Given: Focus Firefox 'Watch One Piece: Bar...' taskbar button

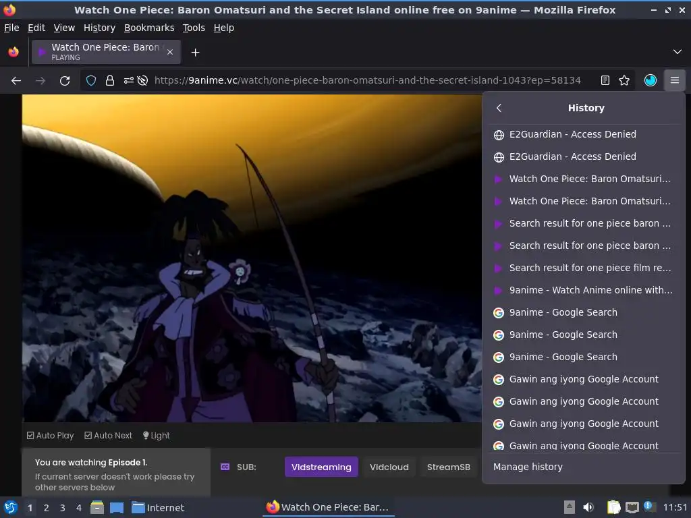Looking at the screenshot, I should (x=329, y=507).
